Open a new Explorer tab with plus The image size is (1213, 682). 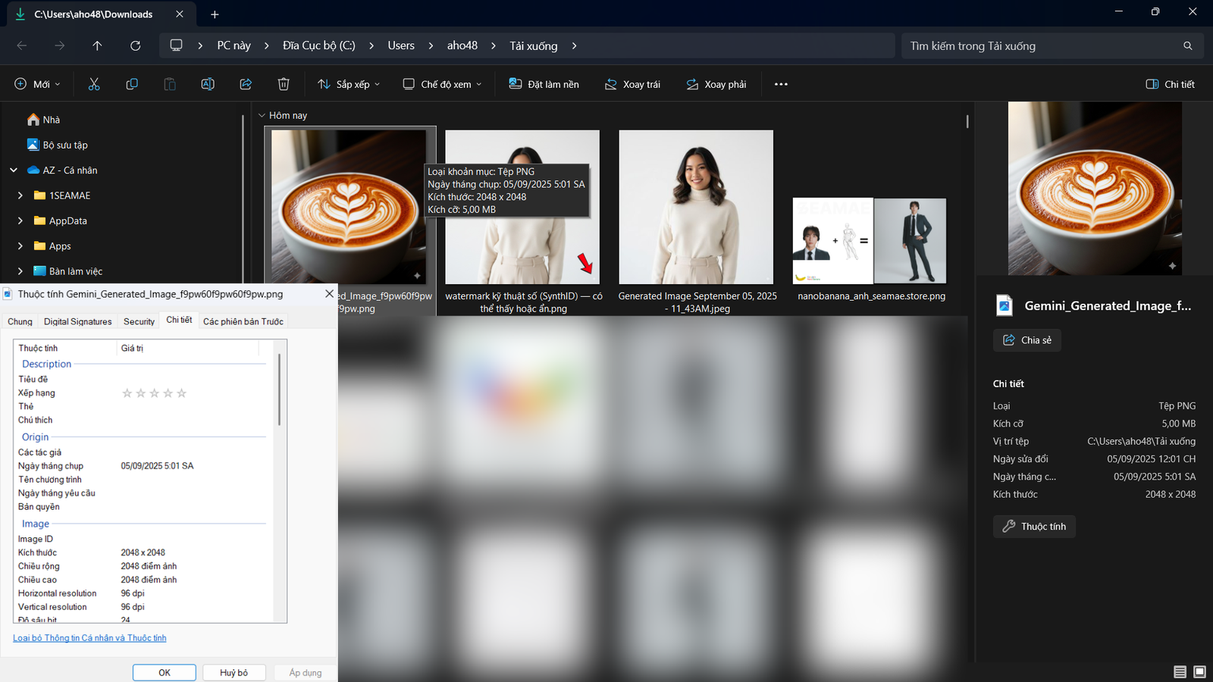tap(215, 14)
